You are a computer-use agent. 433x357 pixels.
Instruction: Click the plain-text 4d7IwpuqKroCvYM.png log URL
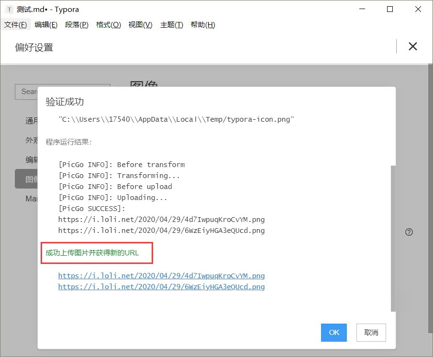click(161, 220)
